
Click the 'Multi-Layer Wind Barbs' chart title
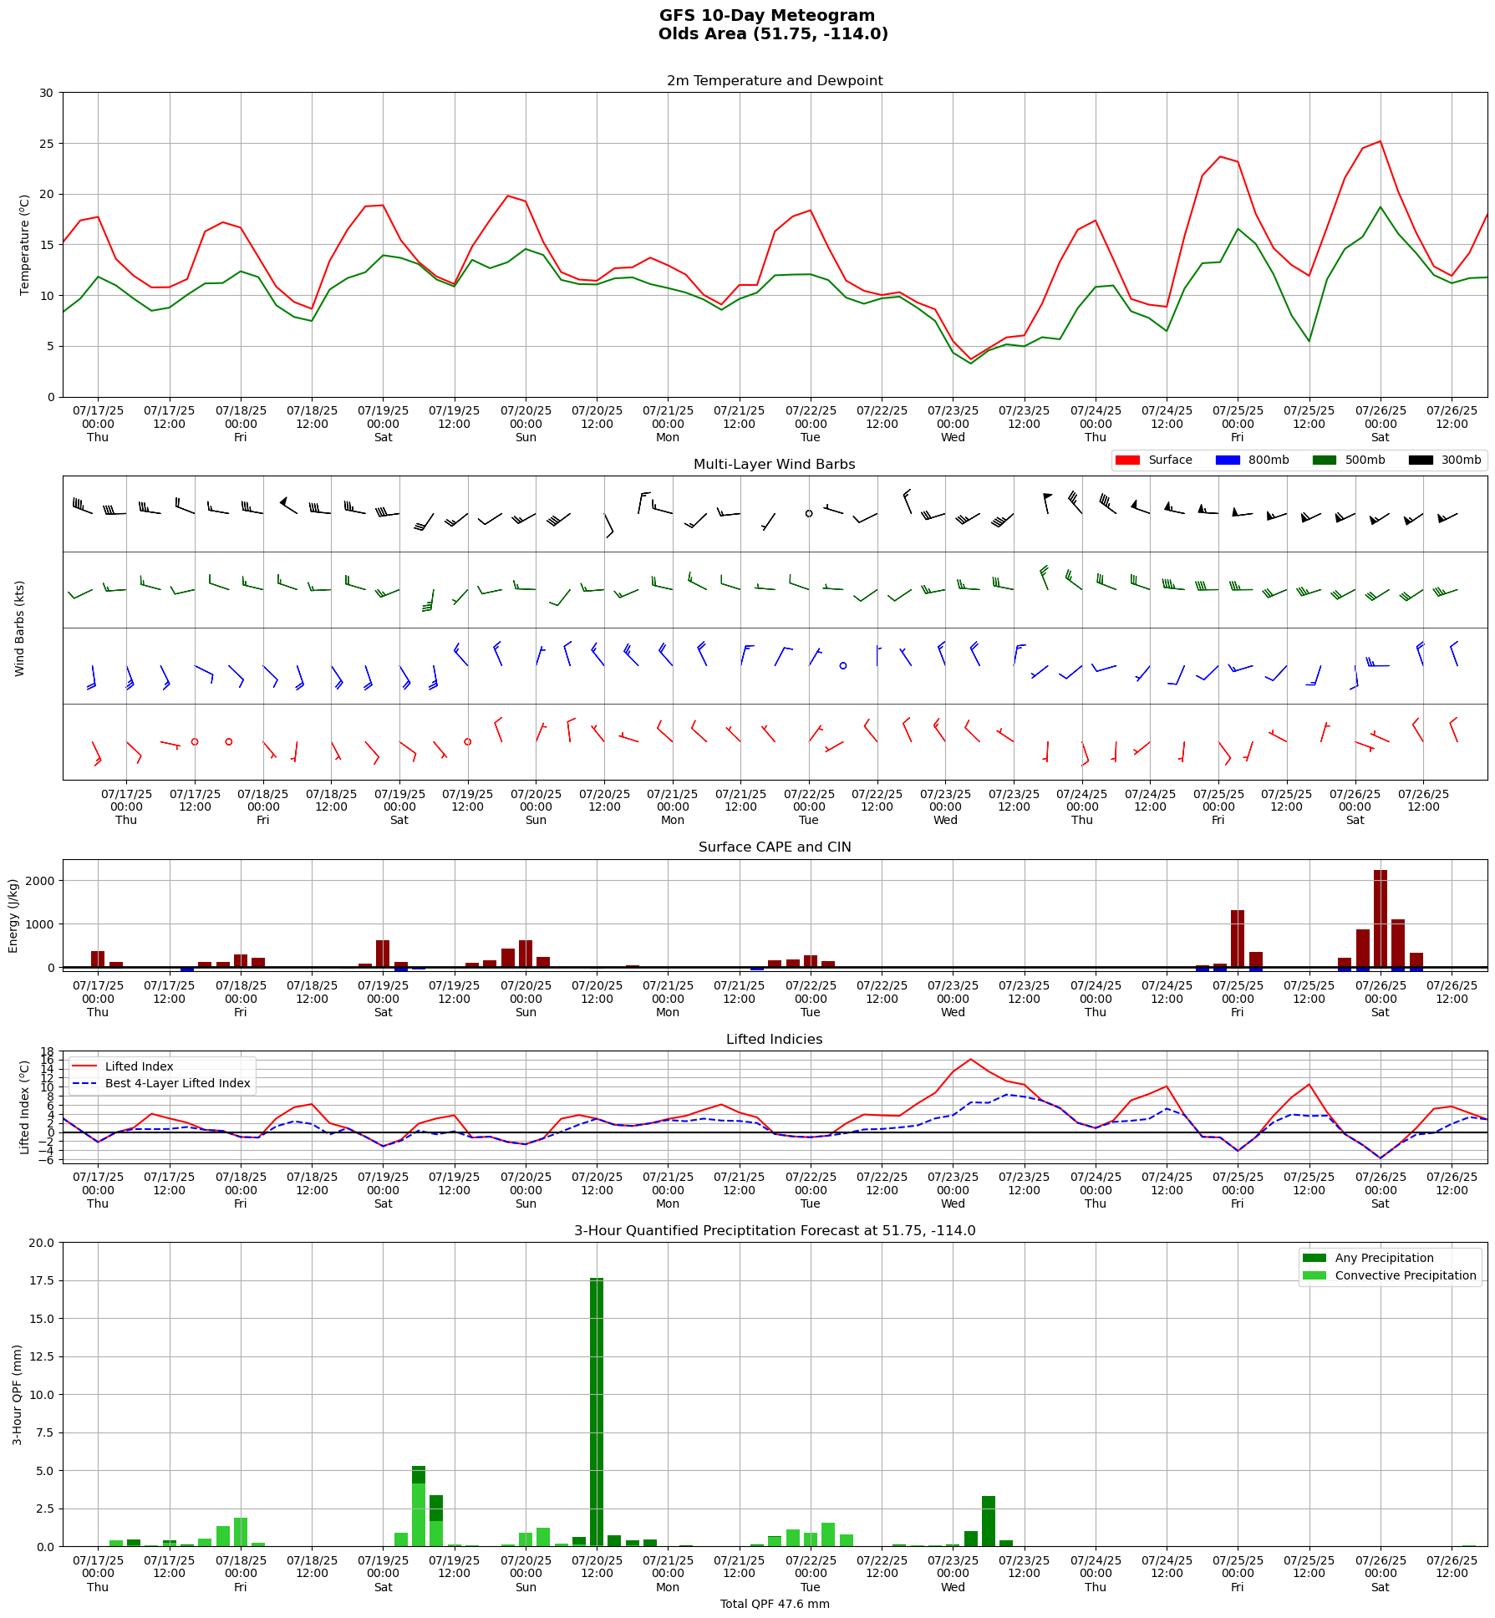click(x=775, y=465)
